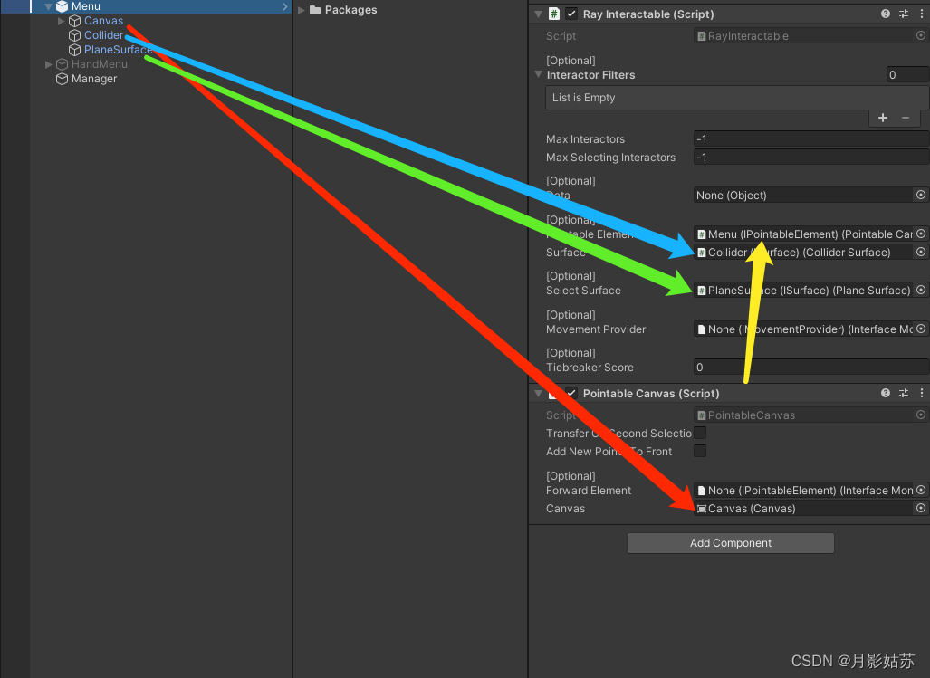The width and height of the screenshot is (930, 678).
Task: Open the Ray Interactable context menu
Action: [x=922, y=14]
